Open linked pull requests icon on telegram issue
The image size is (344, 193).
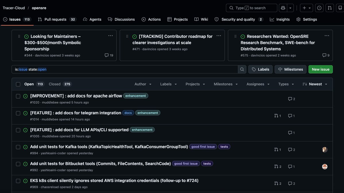pos(277,116)
